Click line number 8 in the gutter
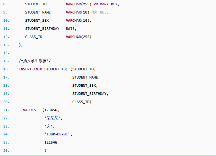The height and width of the screenshot is (156, 216). point(5,4)
